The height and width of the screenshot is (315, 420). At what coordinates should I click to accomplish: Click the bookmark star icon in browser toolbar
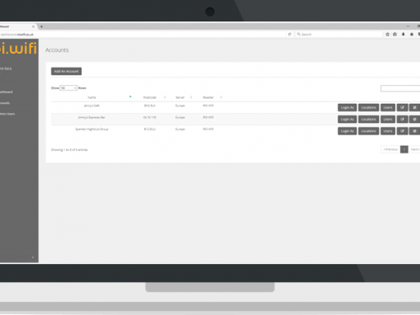387,35
